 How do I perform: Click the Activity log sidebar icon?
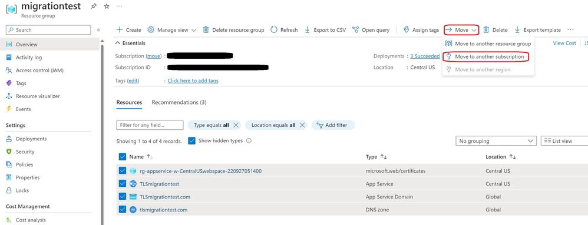coord(9,58)
